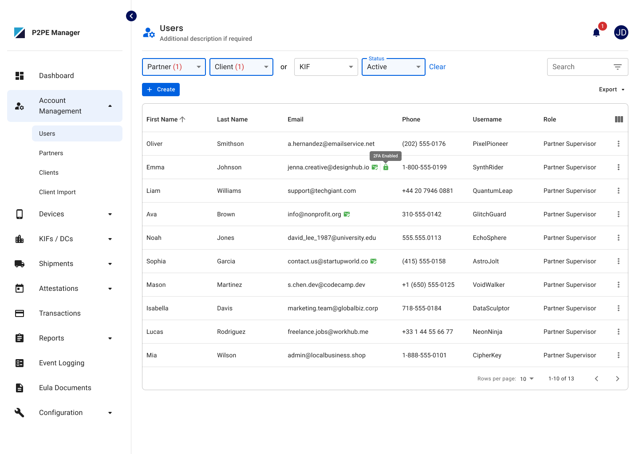Viewport: 639px width, 454px height.
Task: Open row actions menu for Ava Brown
Action: [619, 214]
